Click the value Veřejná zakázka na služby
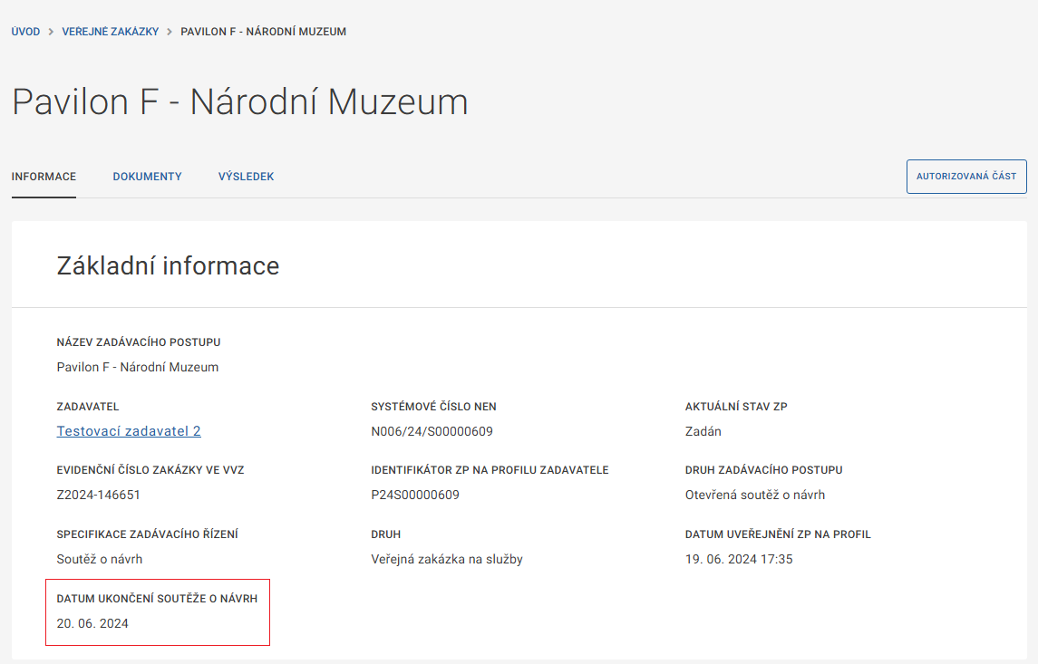The width and height of the screenshot is (1038, 664). click(446, 559)
